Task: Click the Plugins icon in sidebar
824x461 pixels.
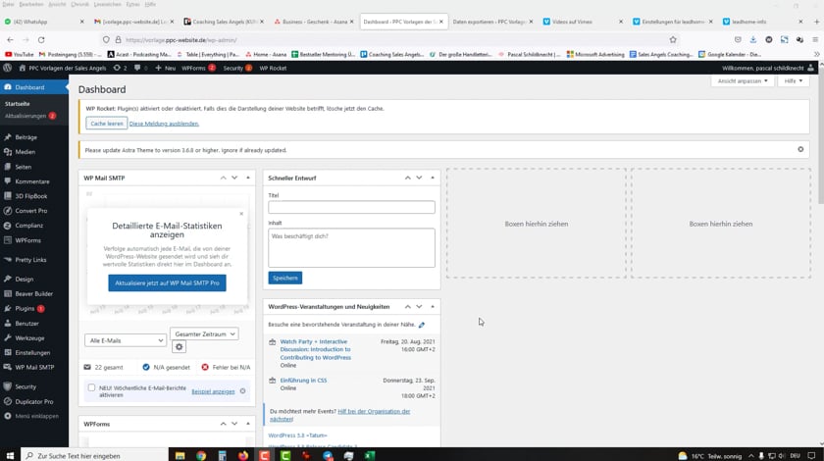Action: tap(8, 309)
